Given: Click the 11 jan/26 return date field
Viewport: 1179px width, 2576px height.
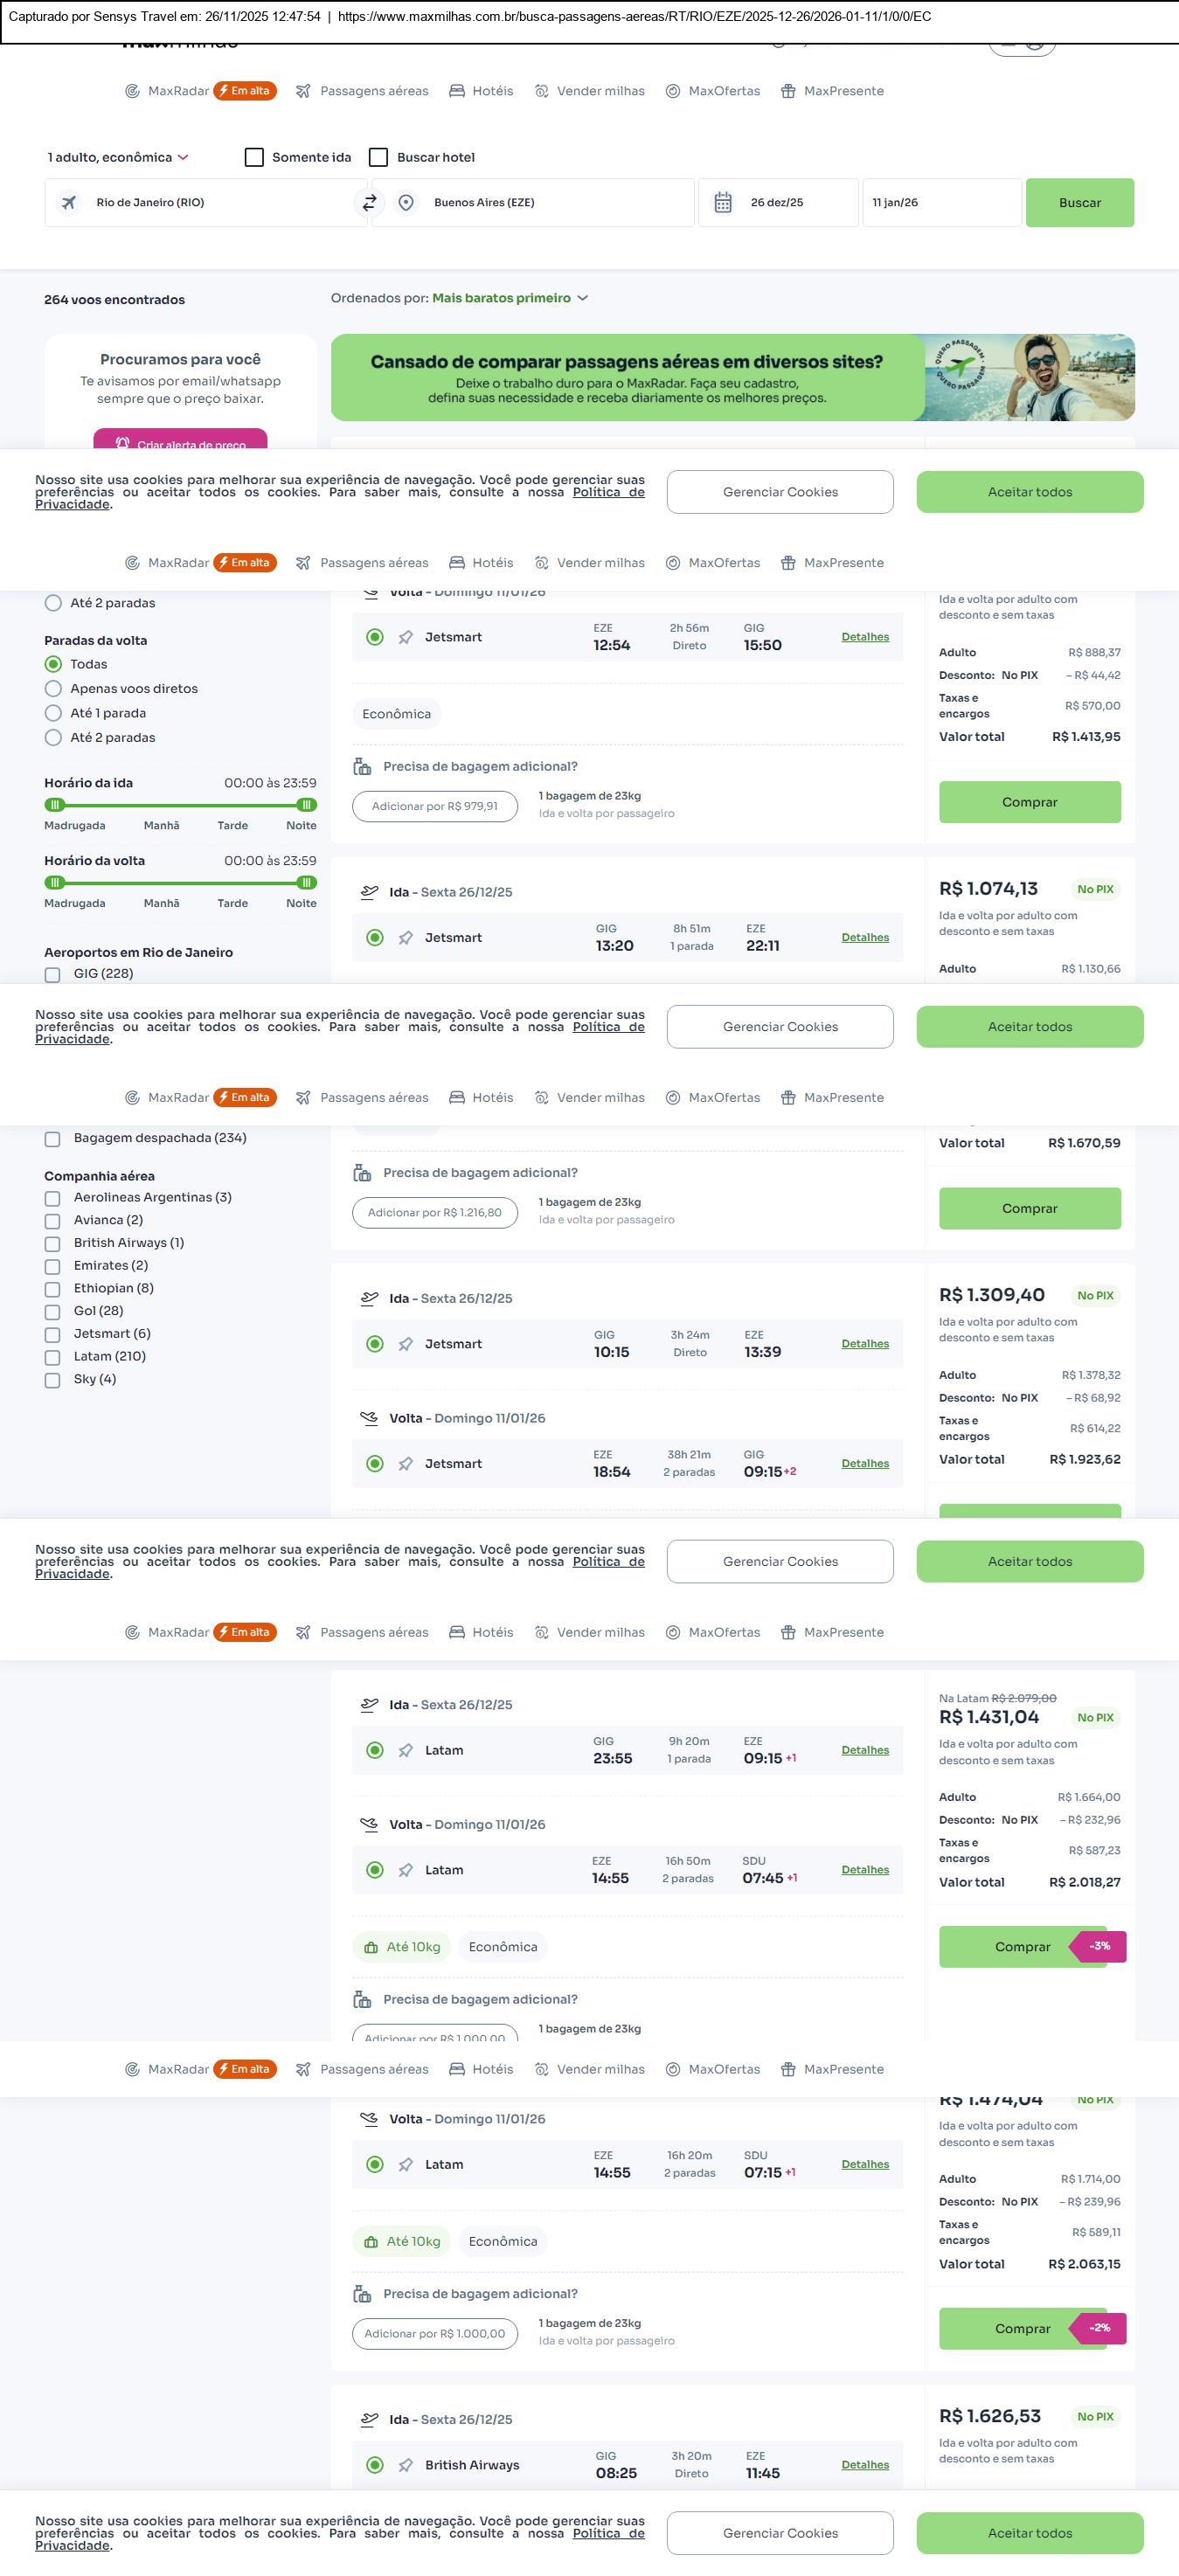Looking at the screenshot, I should (x=941, y=203).
